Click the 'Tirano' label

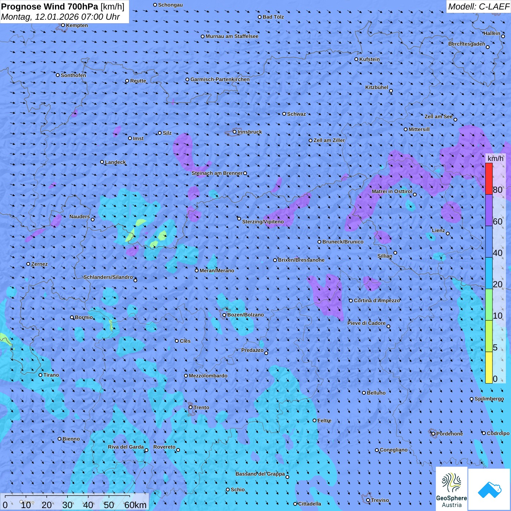[51, 375]
